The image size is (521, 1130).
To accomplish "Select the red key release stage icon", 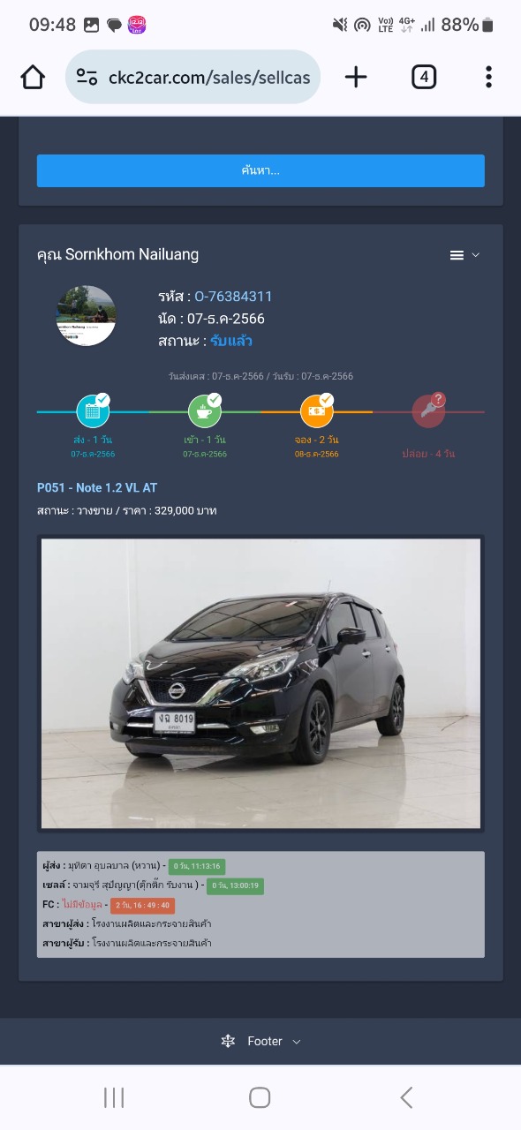I will (428, 411).
